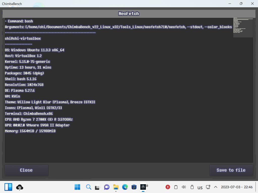Select the 'chi@chi-virtualbox' text line
Image resolution: width=258 pixels, height=193 pixels.
[x=23, y=38]
